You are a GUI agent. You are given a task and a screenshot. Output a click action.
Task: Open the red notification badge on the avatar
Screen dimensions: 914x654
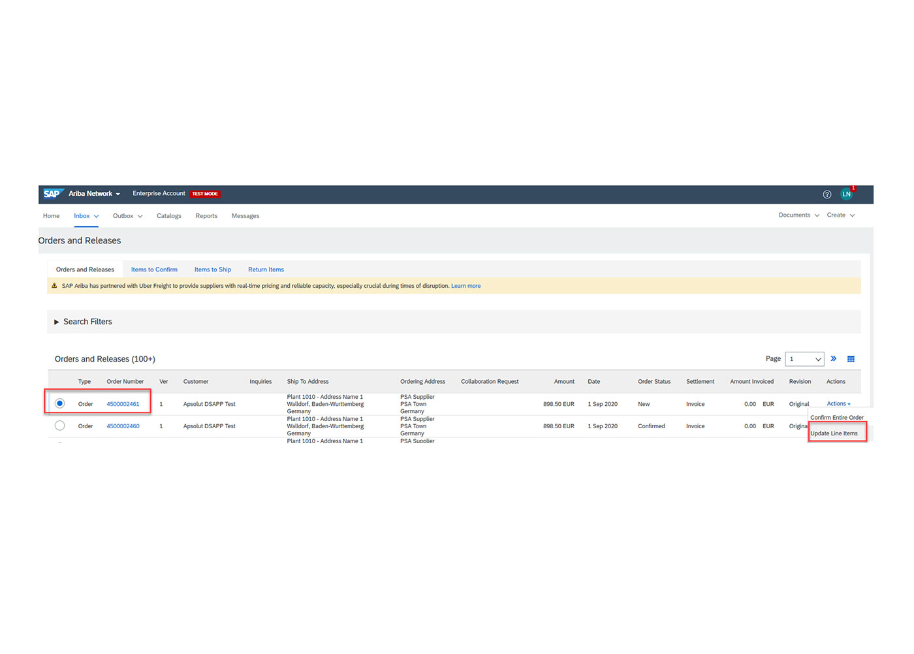[x=853, y=188]
